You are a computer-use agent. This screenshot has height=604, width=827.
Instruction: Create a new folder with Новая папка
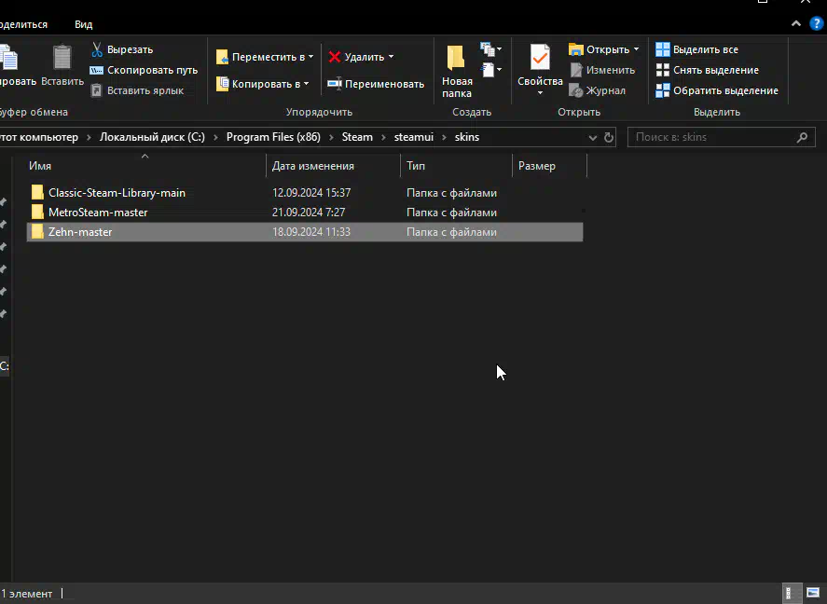457,71
